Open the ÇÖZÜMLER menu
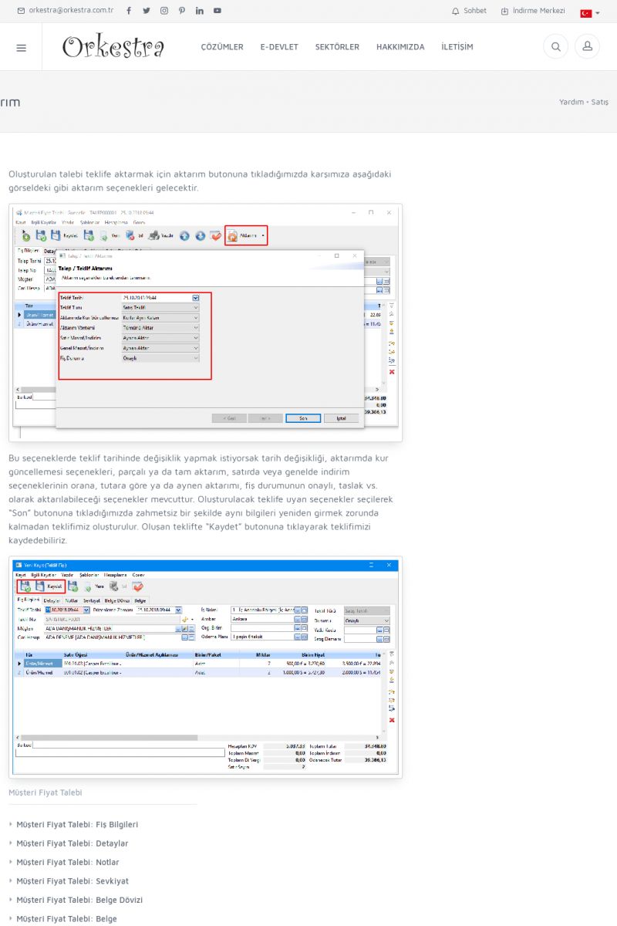This screenshot has height=926, width=617. coord(222,47)
